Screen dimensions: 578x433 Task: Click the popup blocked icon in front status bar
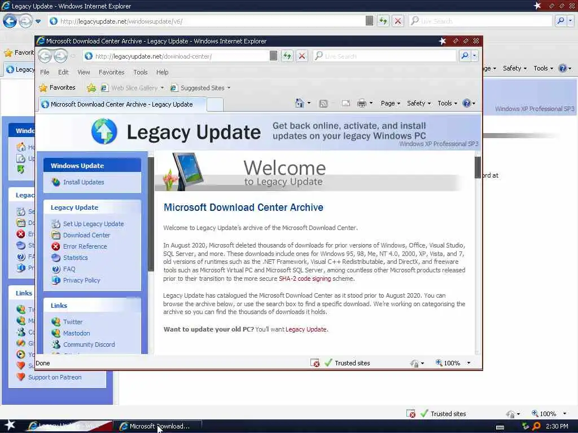click(315, 363)
